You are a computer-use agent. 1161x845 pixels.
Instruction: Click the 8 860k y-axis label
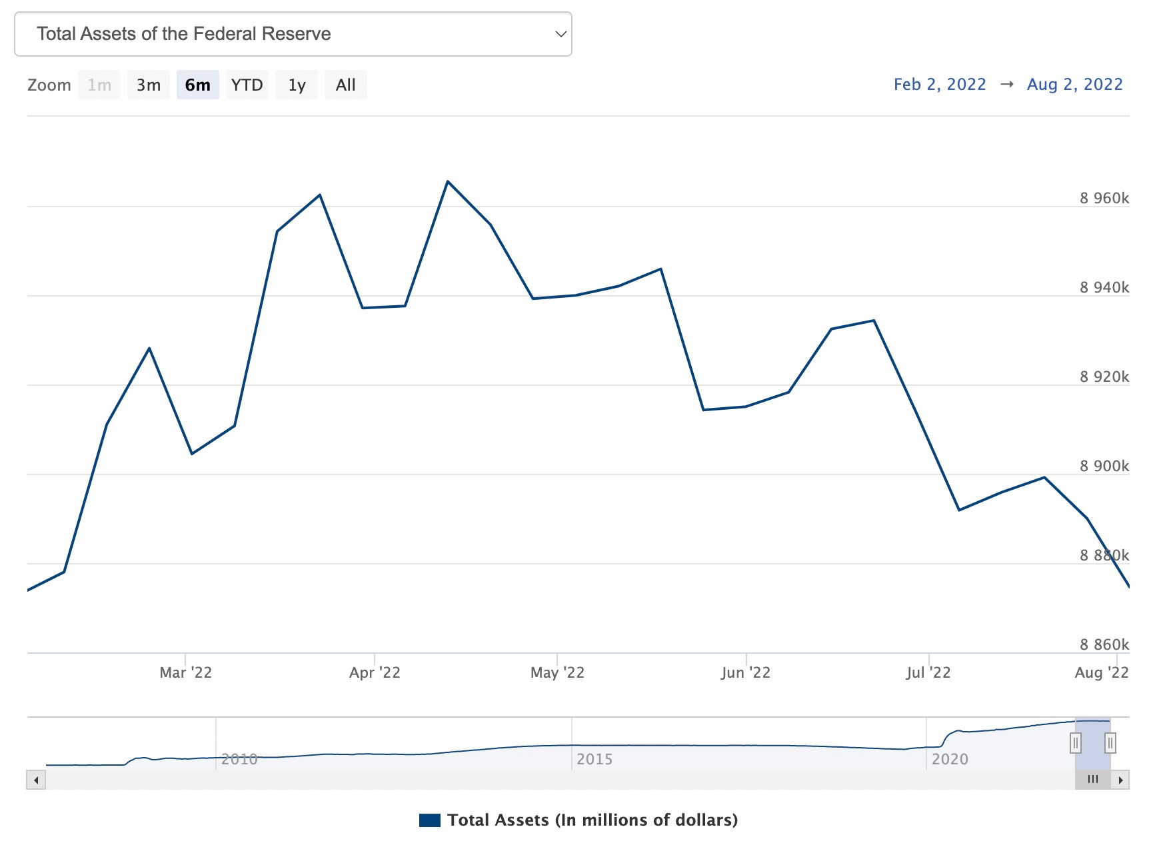[1104, 644]
